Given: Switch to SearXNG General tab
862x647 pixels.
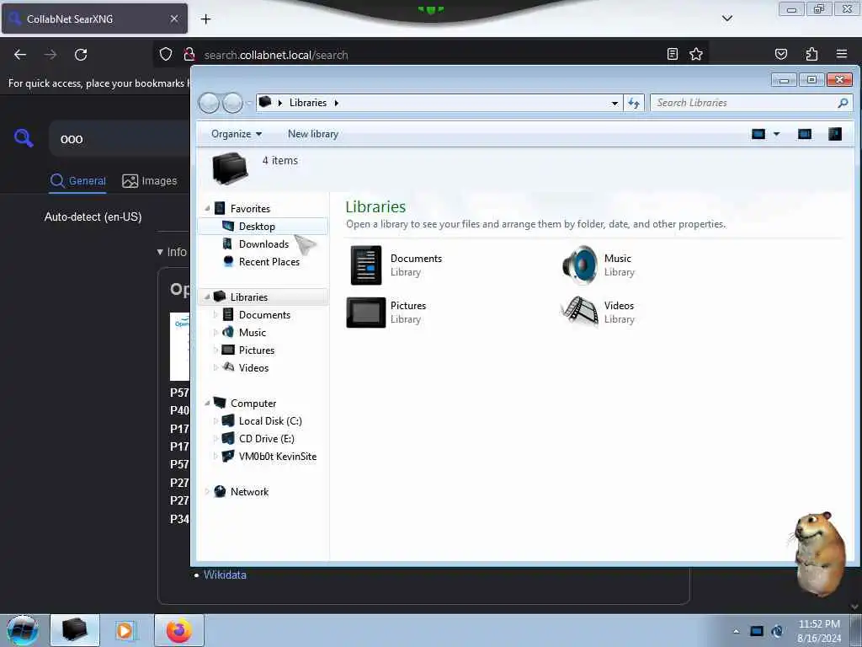Looking at the screenshot, I should (x=77, y=181).
